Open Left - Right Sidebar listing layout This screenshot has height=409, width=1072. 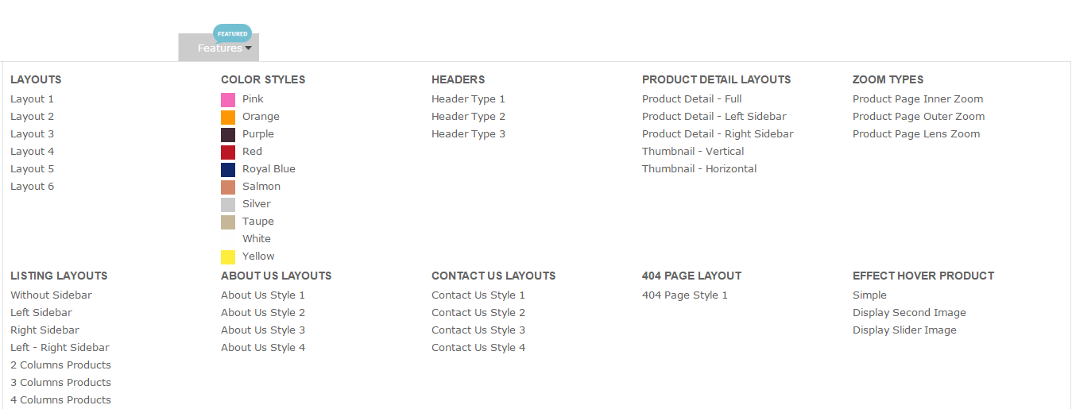tap(60, 348)
